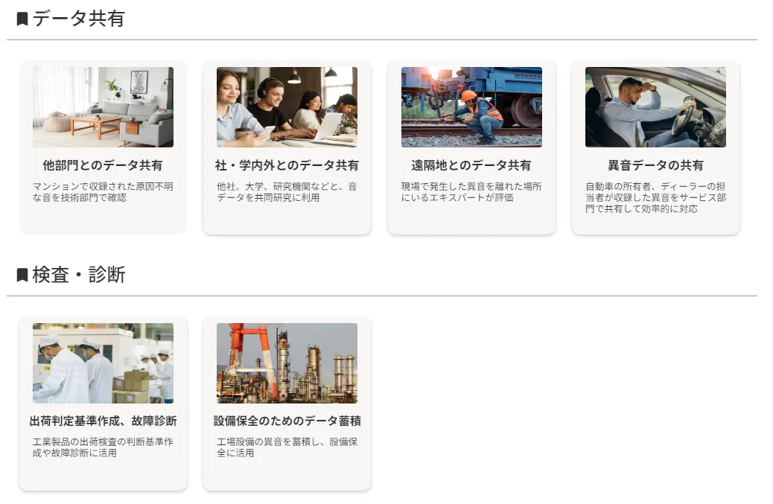
Task: Click the industrial plant towers image
Action: (x=287, y=363)
